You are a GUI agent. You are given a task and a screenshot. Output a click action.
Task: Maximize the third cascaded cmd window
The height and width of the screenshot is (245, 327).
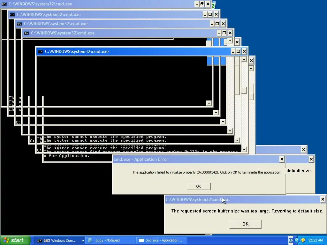[217, 24]
